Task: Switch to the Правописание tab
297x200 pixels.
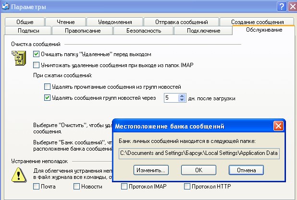Action: 83,31
